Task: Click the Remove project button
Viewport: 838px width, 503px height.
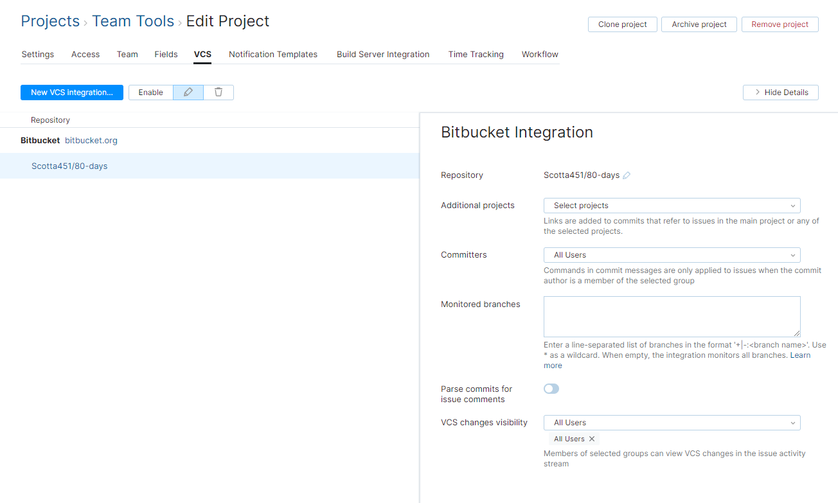Action: (x=780, y=24)
